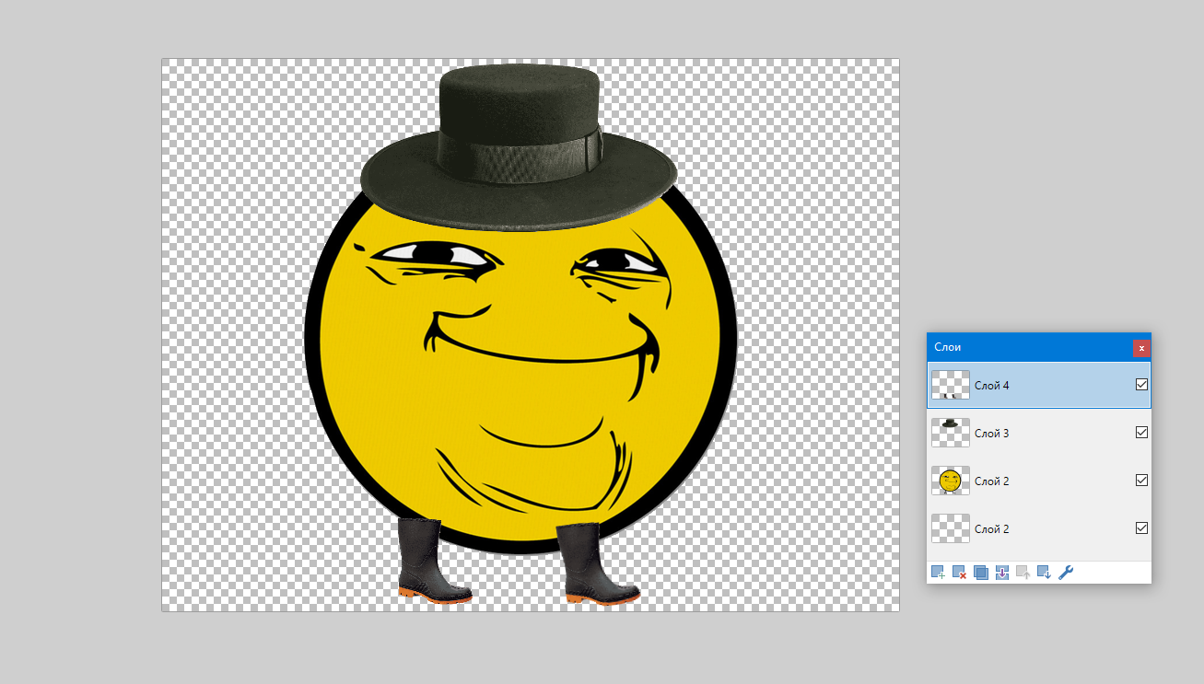Viewport: 1204px width, 684px height.
Task: Select the yellow smiley layer thumbnail
Action: click(x=951, y=481)
